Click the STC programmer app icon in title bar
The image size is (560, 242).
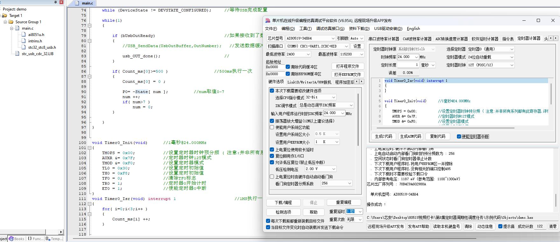pyautogui.click(x=268, y=20)
